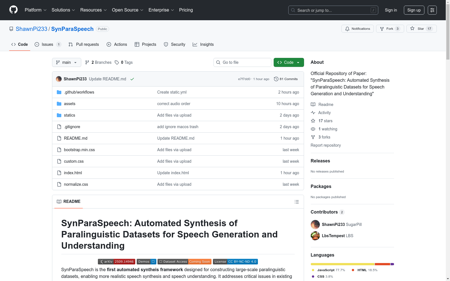The width and height of the screenshot is (450, 281).
Task: Open the green Code dropdown
Action: coord(289,62)
